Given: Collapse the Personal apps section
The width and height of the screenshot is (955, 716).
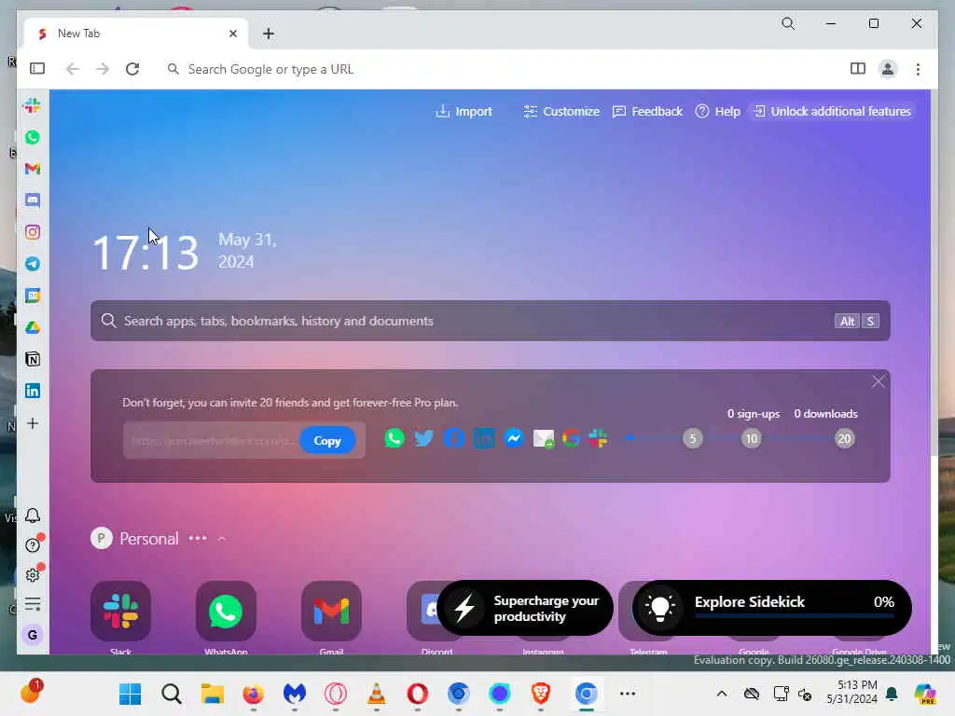Looking at the screenshot, I should point(222,539).
